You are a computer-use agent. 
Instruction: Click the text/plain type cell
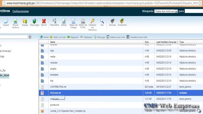183,93
